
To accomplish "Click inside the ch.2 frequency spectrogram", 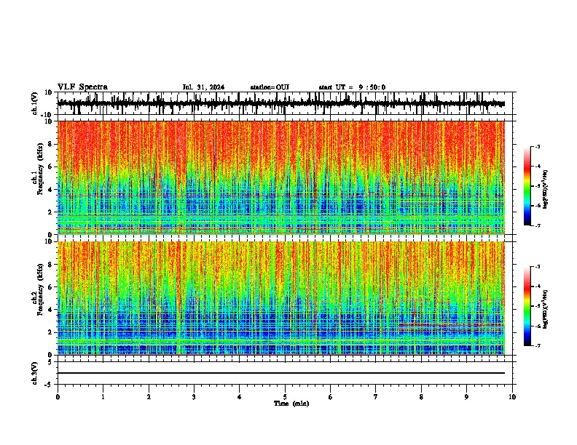I will point(281,298).
